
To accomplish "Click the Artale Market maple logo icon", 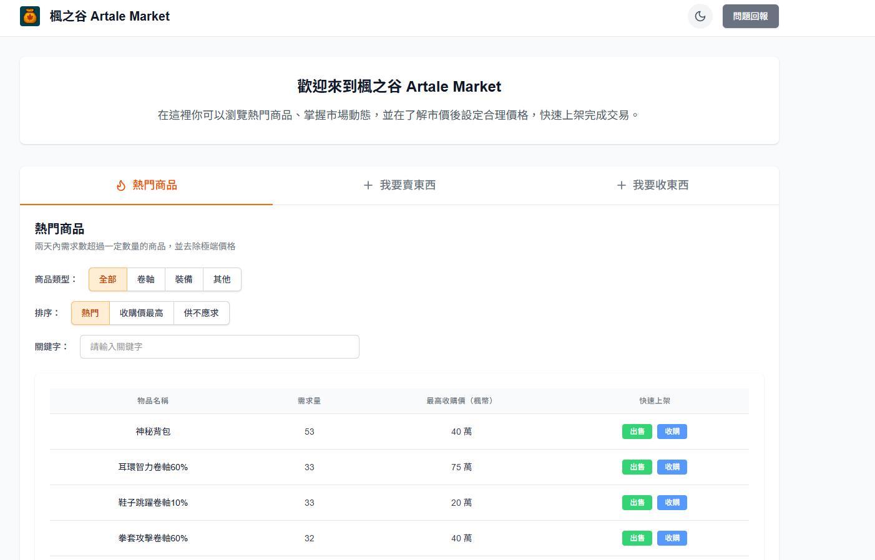I will [30, 16].
